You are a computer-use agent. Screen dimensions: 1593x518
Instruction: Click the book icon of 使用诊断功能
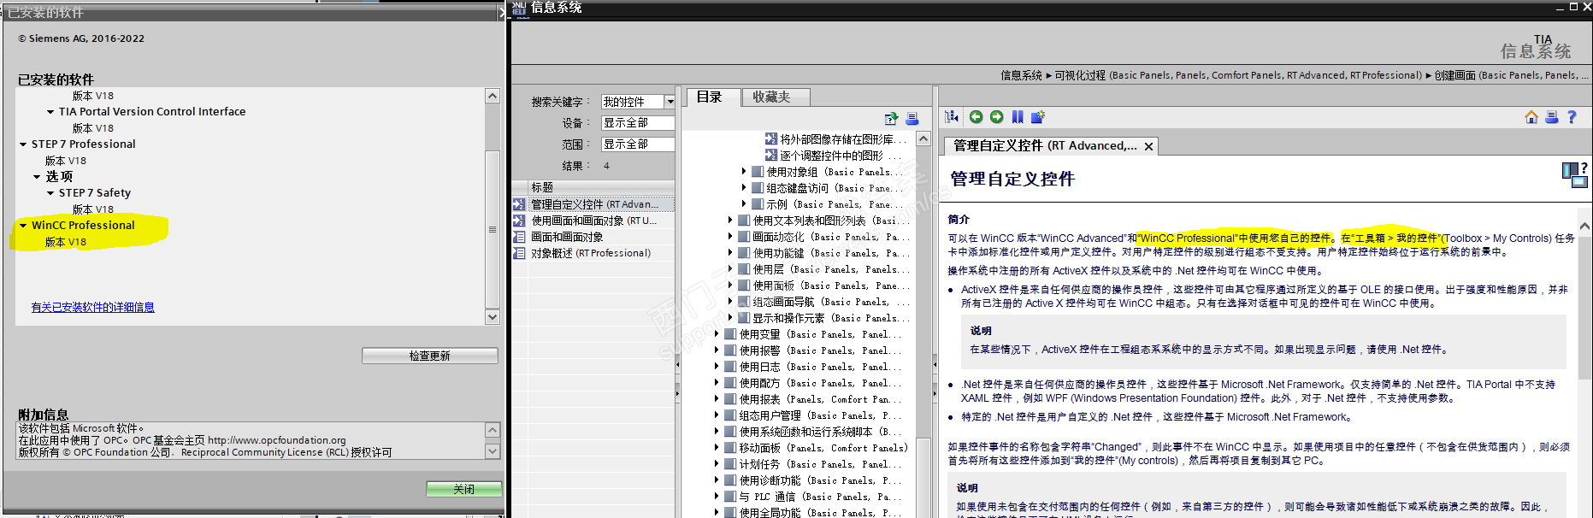(x=730, y=480)
